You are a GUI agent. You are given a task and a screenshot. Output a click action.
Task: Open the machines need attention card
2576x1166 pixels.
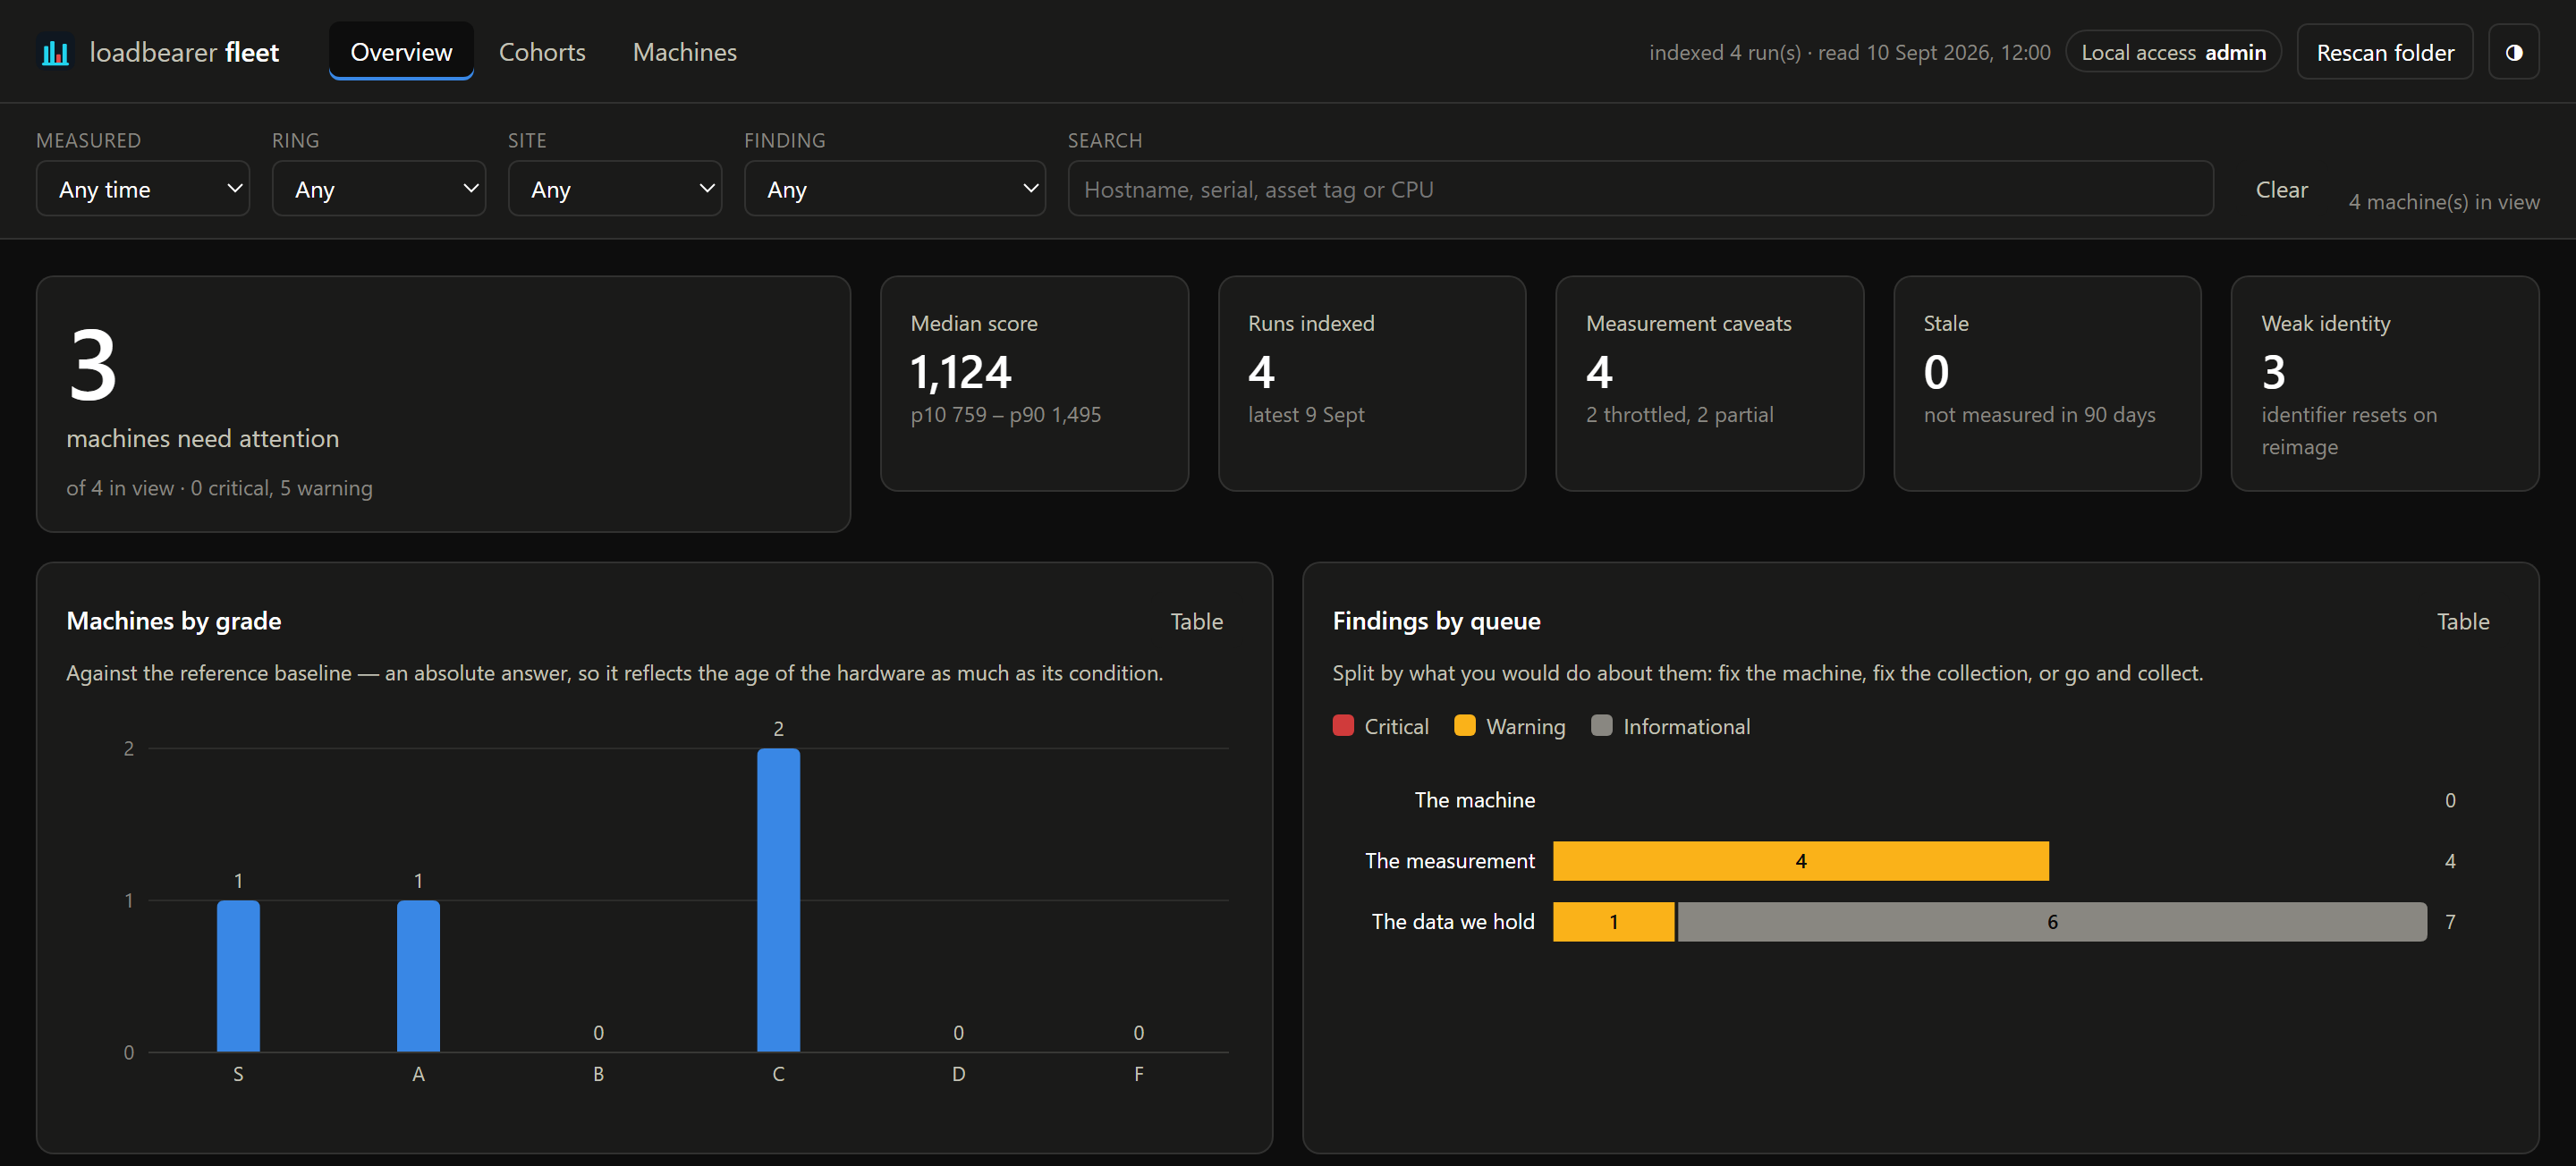click(443, 404)
